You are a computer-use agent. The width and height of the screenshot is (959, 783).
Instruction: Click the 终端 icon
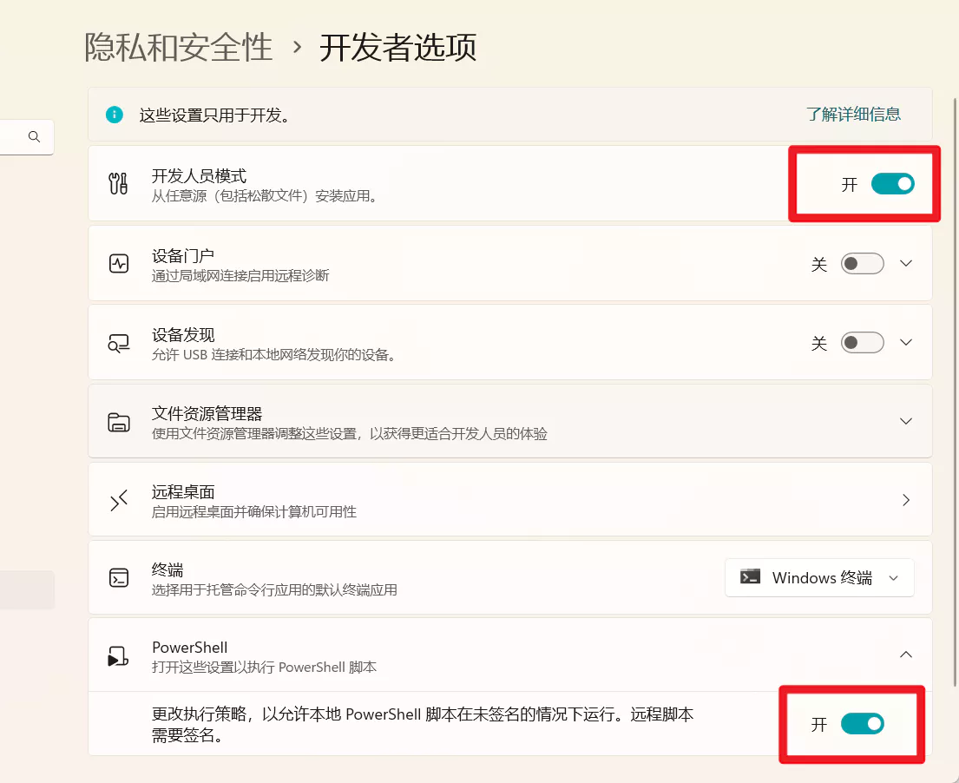[118, 578]
